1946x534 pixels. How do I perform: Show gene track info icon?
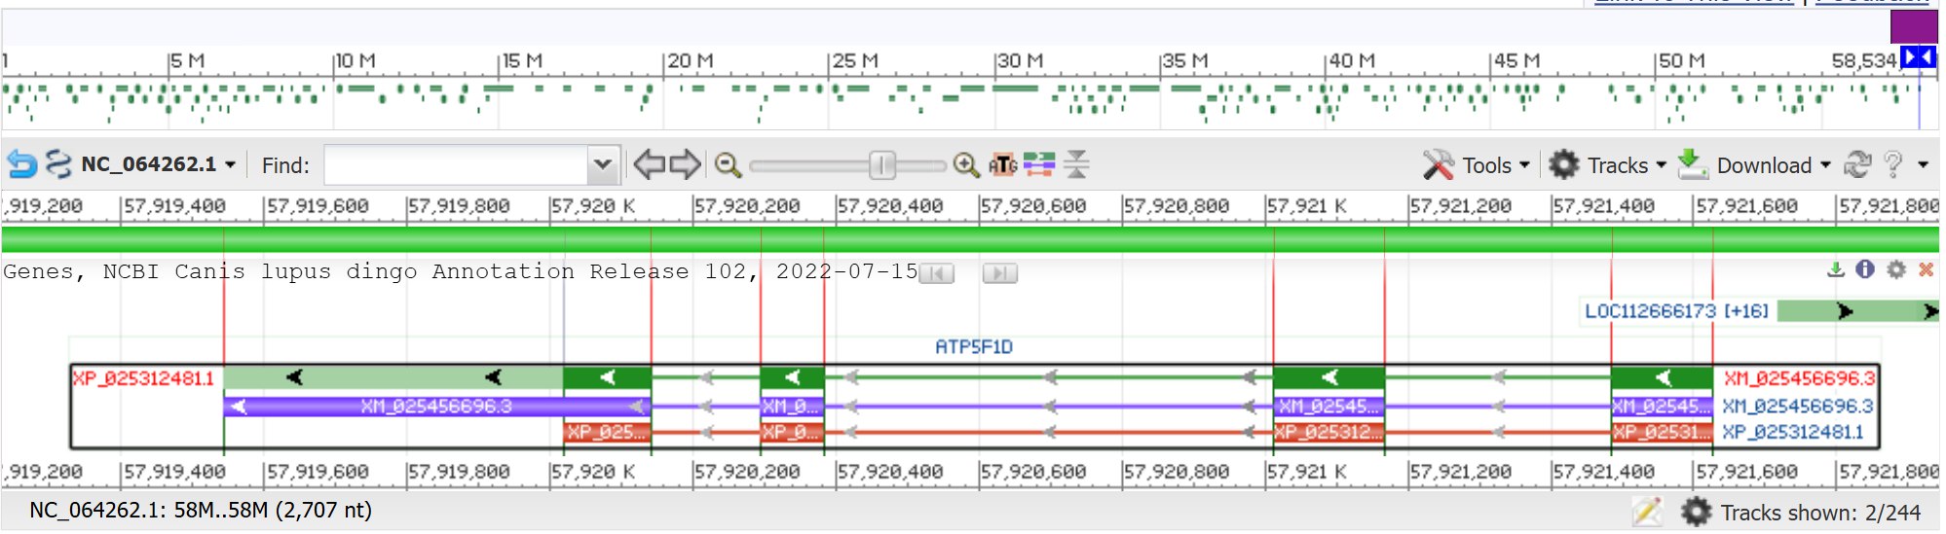pyautogui.click(x=1864, y=269)
